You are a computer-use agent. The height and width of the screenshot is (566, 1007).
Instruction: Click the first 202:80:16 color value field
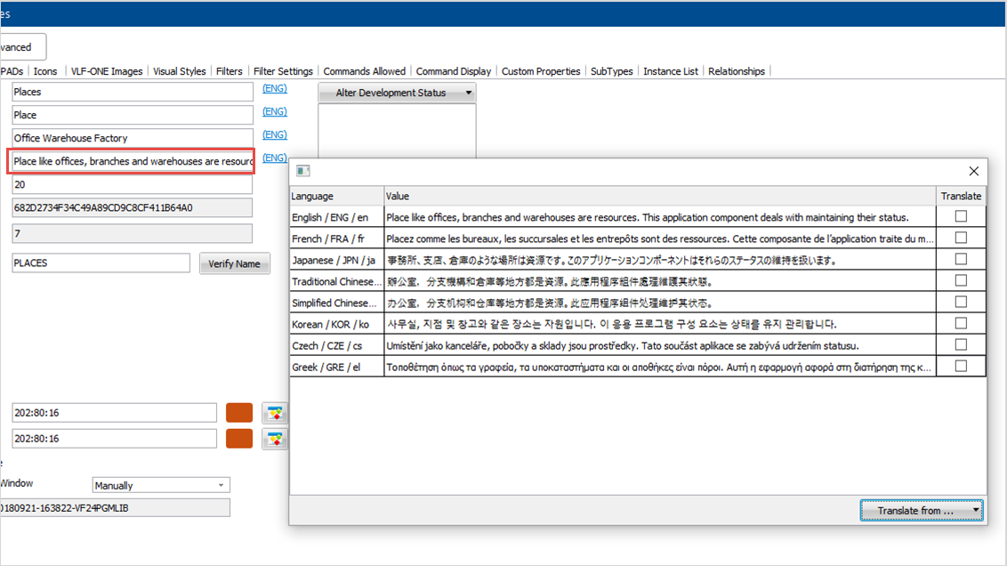point(115,413)
